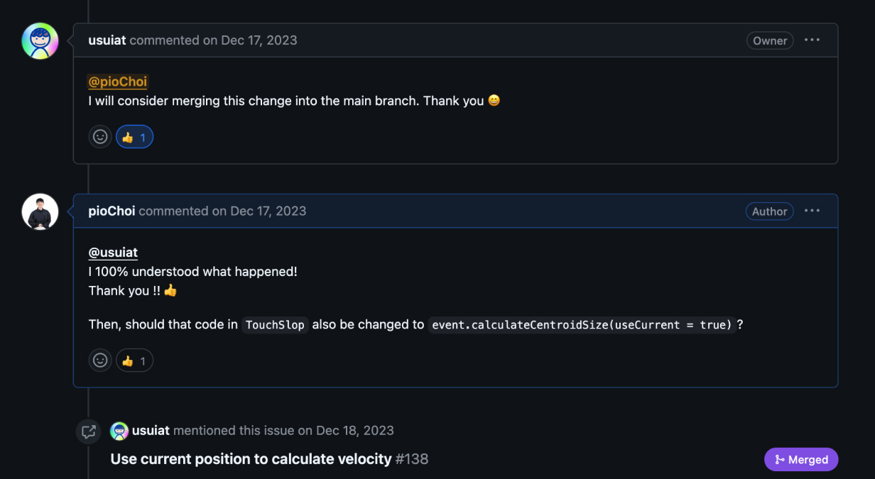Click the cross-reference timeline icon

point(89,431)
